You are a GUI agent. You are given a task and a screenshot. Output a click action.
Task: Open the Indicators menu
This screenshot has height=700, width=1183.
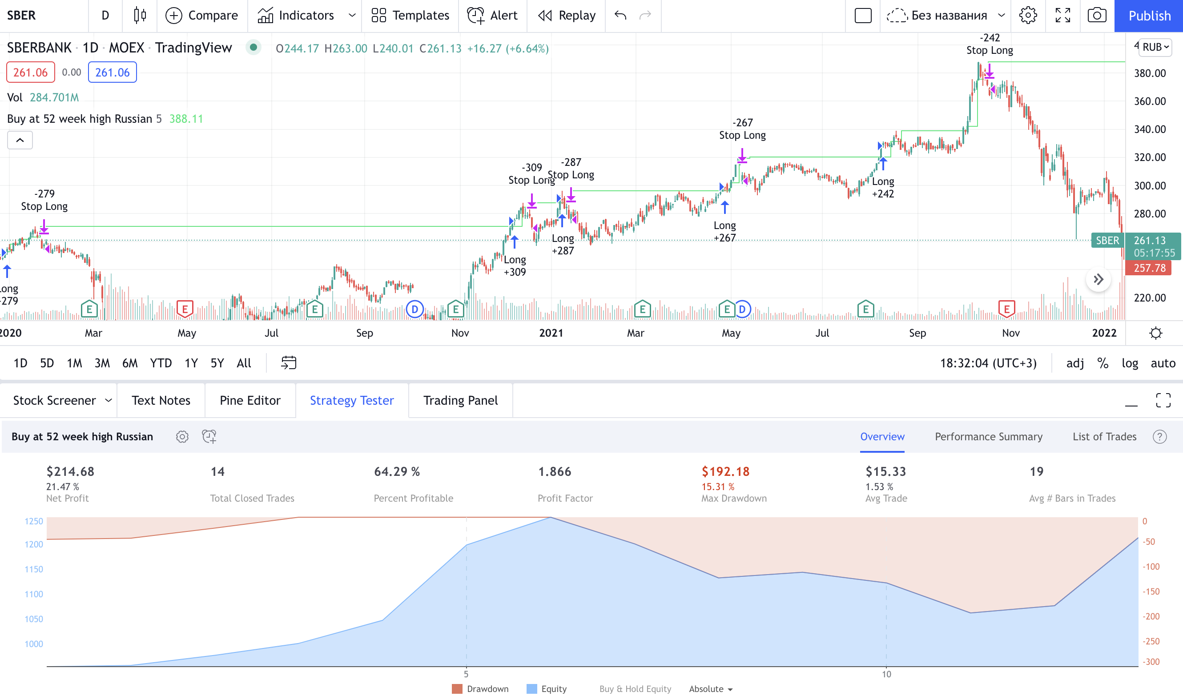296,16
